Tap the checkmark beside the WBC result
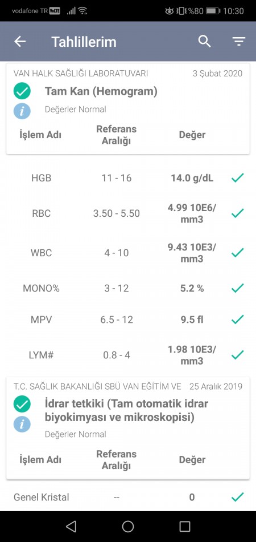 pyautogui.click(x=237, y=253)
